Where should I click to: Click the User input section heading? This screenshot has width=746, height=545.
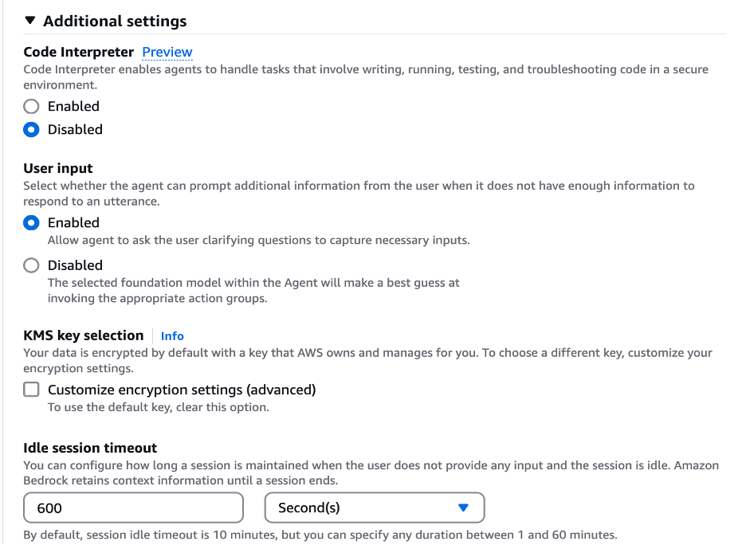pos(57,168)
